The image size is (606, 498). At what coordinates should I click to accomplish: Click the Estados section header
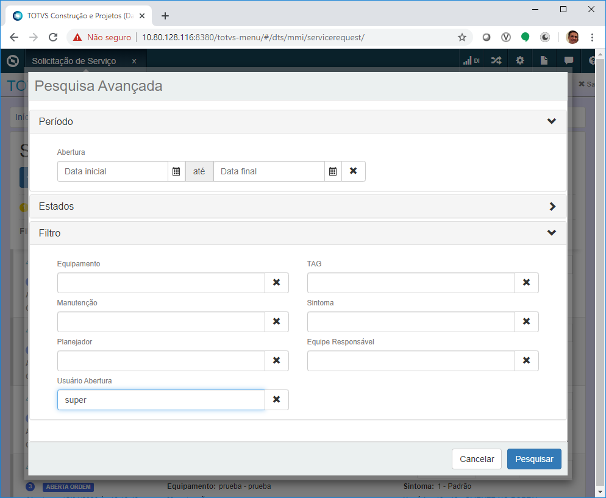click(298, 206)
